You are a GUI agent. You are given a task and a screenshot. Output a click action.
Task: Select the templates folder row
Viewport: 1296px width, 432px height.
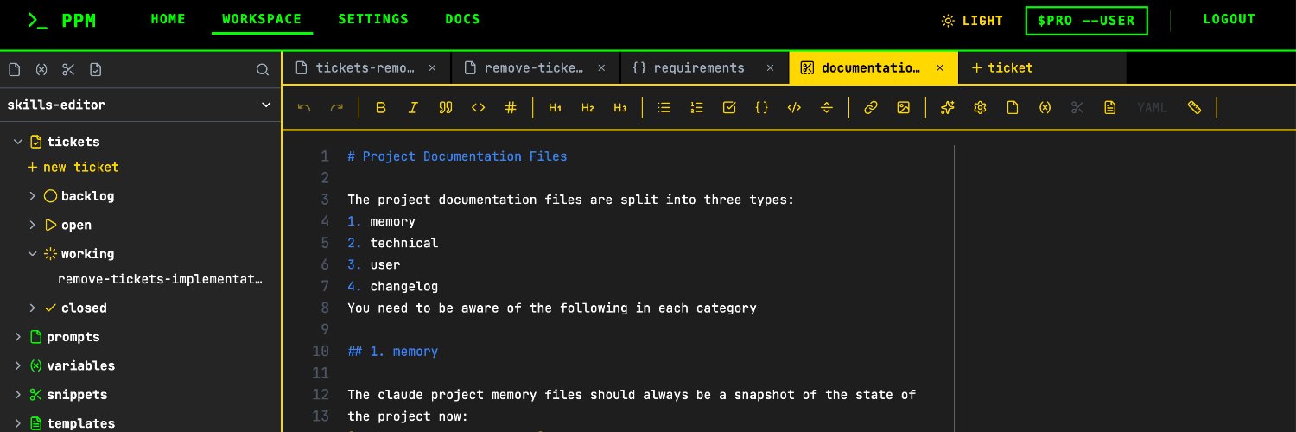pyautogui.click(x=140, y=423)
